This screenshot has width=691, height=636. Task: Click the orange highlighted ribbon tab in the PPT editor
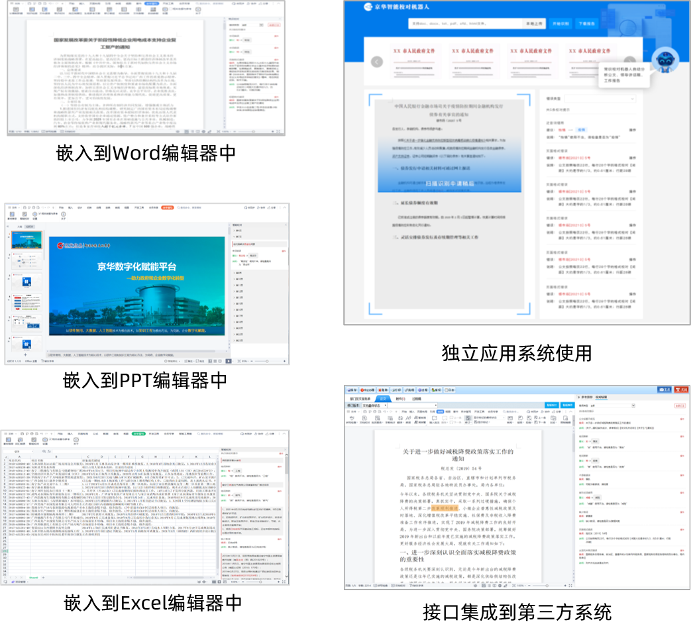[x=167, y=207]
